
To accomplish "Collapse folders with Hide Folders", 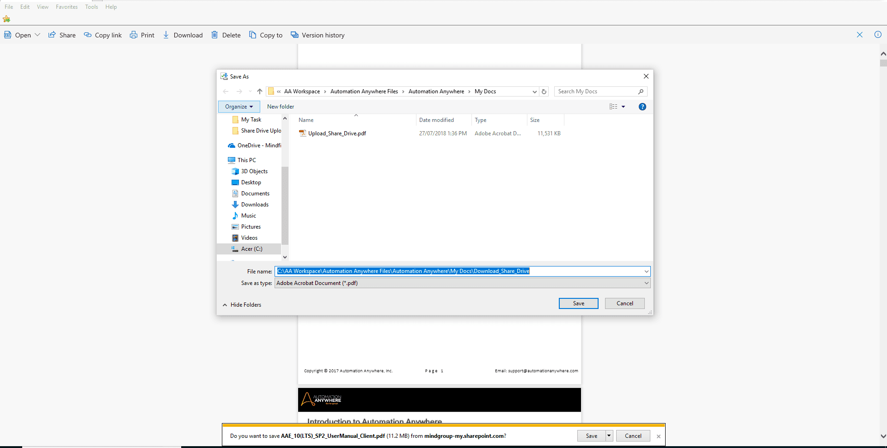I will [242, 305].
